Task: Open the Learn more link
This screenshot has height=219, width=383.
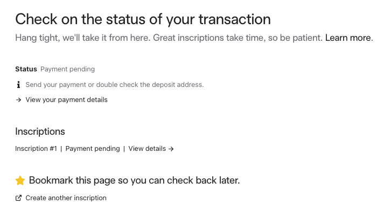Action: coord(349,38)
